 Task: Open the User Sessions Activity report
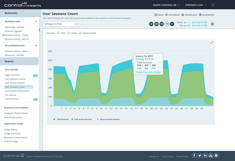click(x=15, y=79)
